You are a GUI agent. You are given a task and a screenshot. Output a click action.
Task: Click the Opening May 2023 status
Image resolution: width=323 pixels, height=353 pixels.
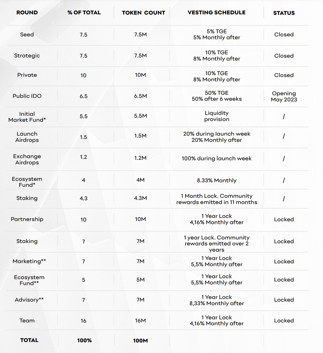point(284,96)
